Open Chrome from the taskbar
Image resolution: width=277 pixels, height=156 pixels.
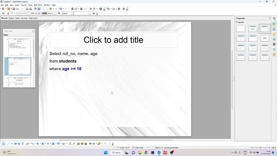(146, 153)
